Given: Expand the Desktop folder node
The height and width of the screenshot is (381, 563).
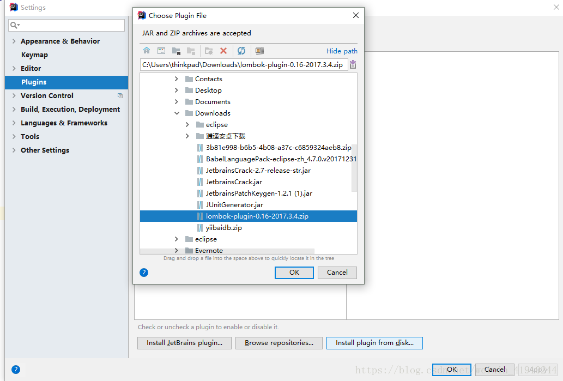Looking at the screenshot, I should click(x=176, y=90).
